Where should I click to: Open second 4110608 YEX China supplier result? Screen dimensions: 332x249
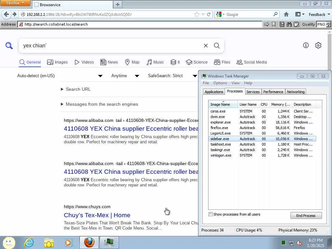click(x=131, y=172)
